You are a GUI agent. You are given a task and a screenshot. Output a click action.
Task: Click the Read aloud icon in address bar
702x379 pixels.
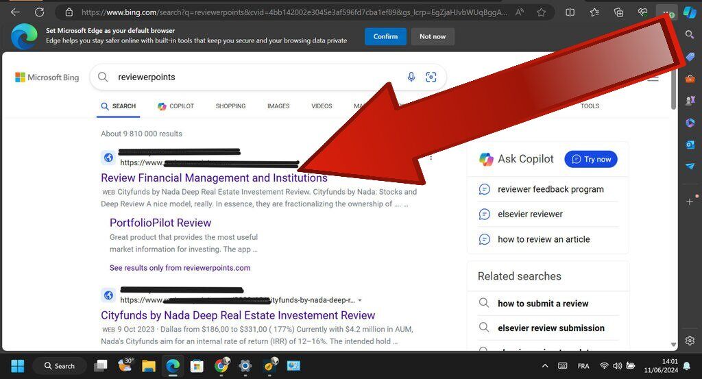point(520,12)
